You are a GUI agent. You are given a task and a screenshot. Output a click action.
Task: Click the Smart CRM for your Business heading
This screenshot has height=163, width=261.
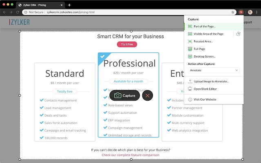point(130,36)
